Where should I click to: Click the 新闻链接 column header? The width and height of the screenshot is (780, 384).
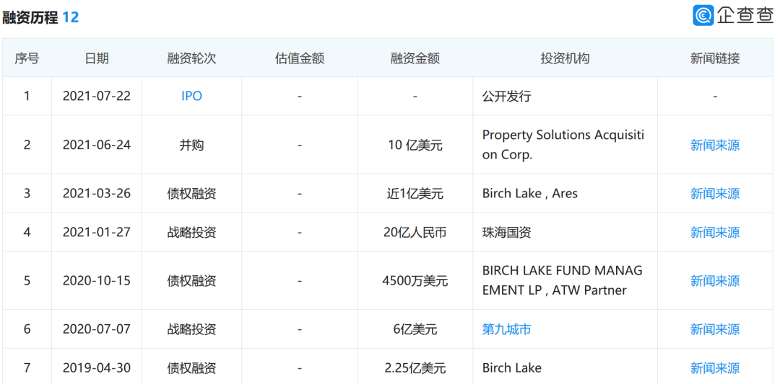point(714,58)
